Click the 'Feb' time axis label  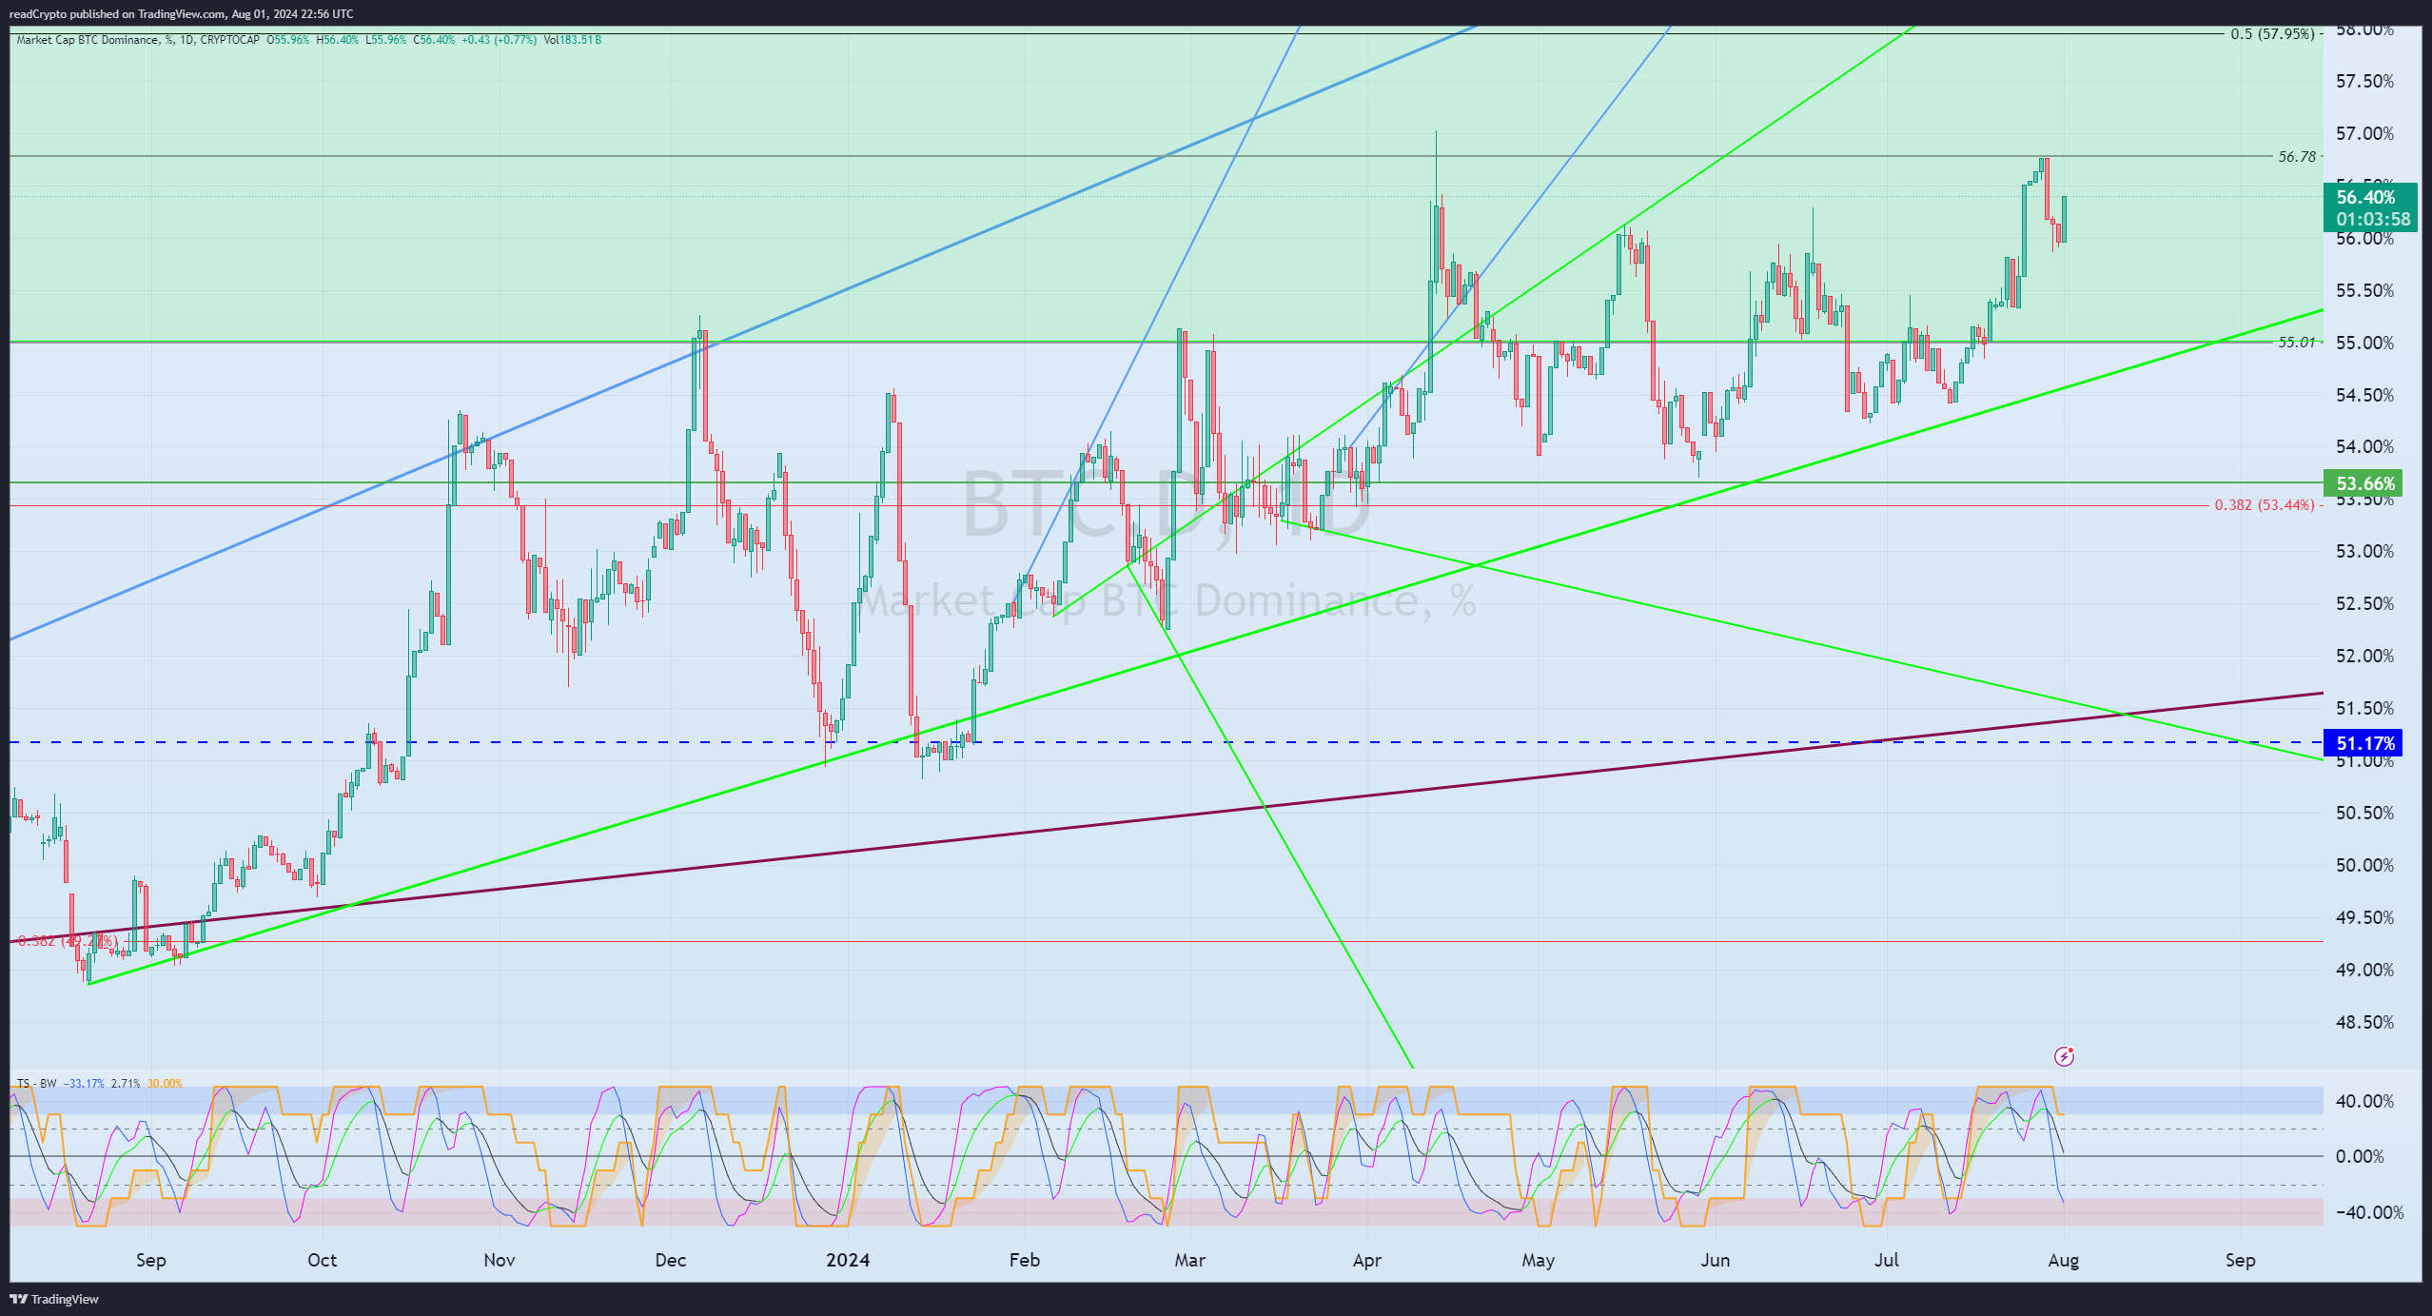point(1025,1260)
